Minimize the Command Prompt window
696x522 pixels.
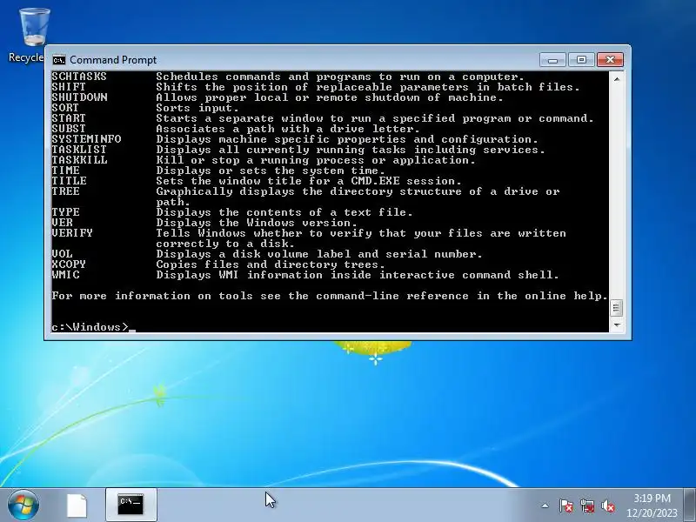(552, 60)
